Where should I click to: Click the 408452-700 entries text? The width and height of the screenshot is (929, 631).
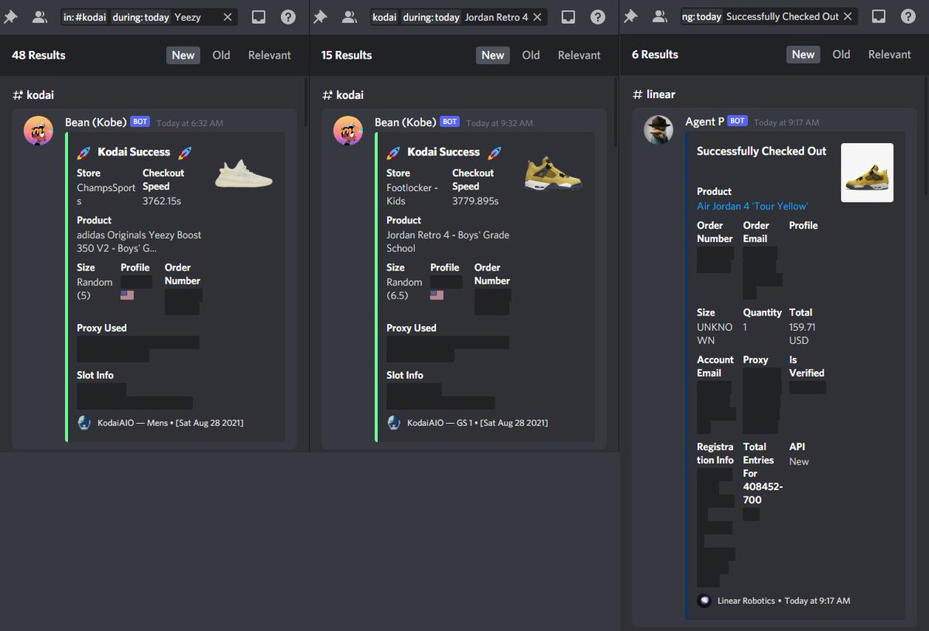[x=763, y=493]
